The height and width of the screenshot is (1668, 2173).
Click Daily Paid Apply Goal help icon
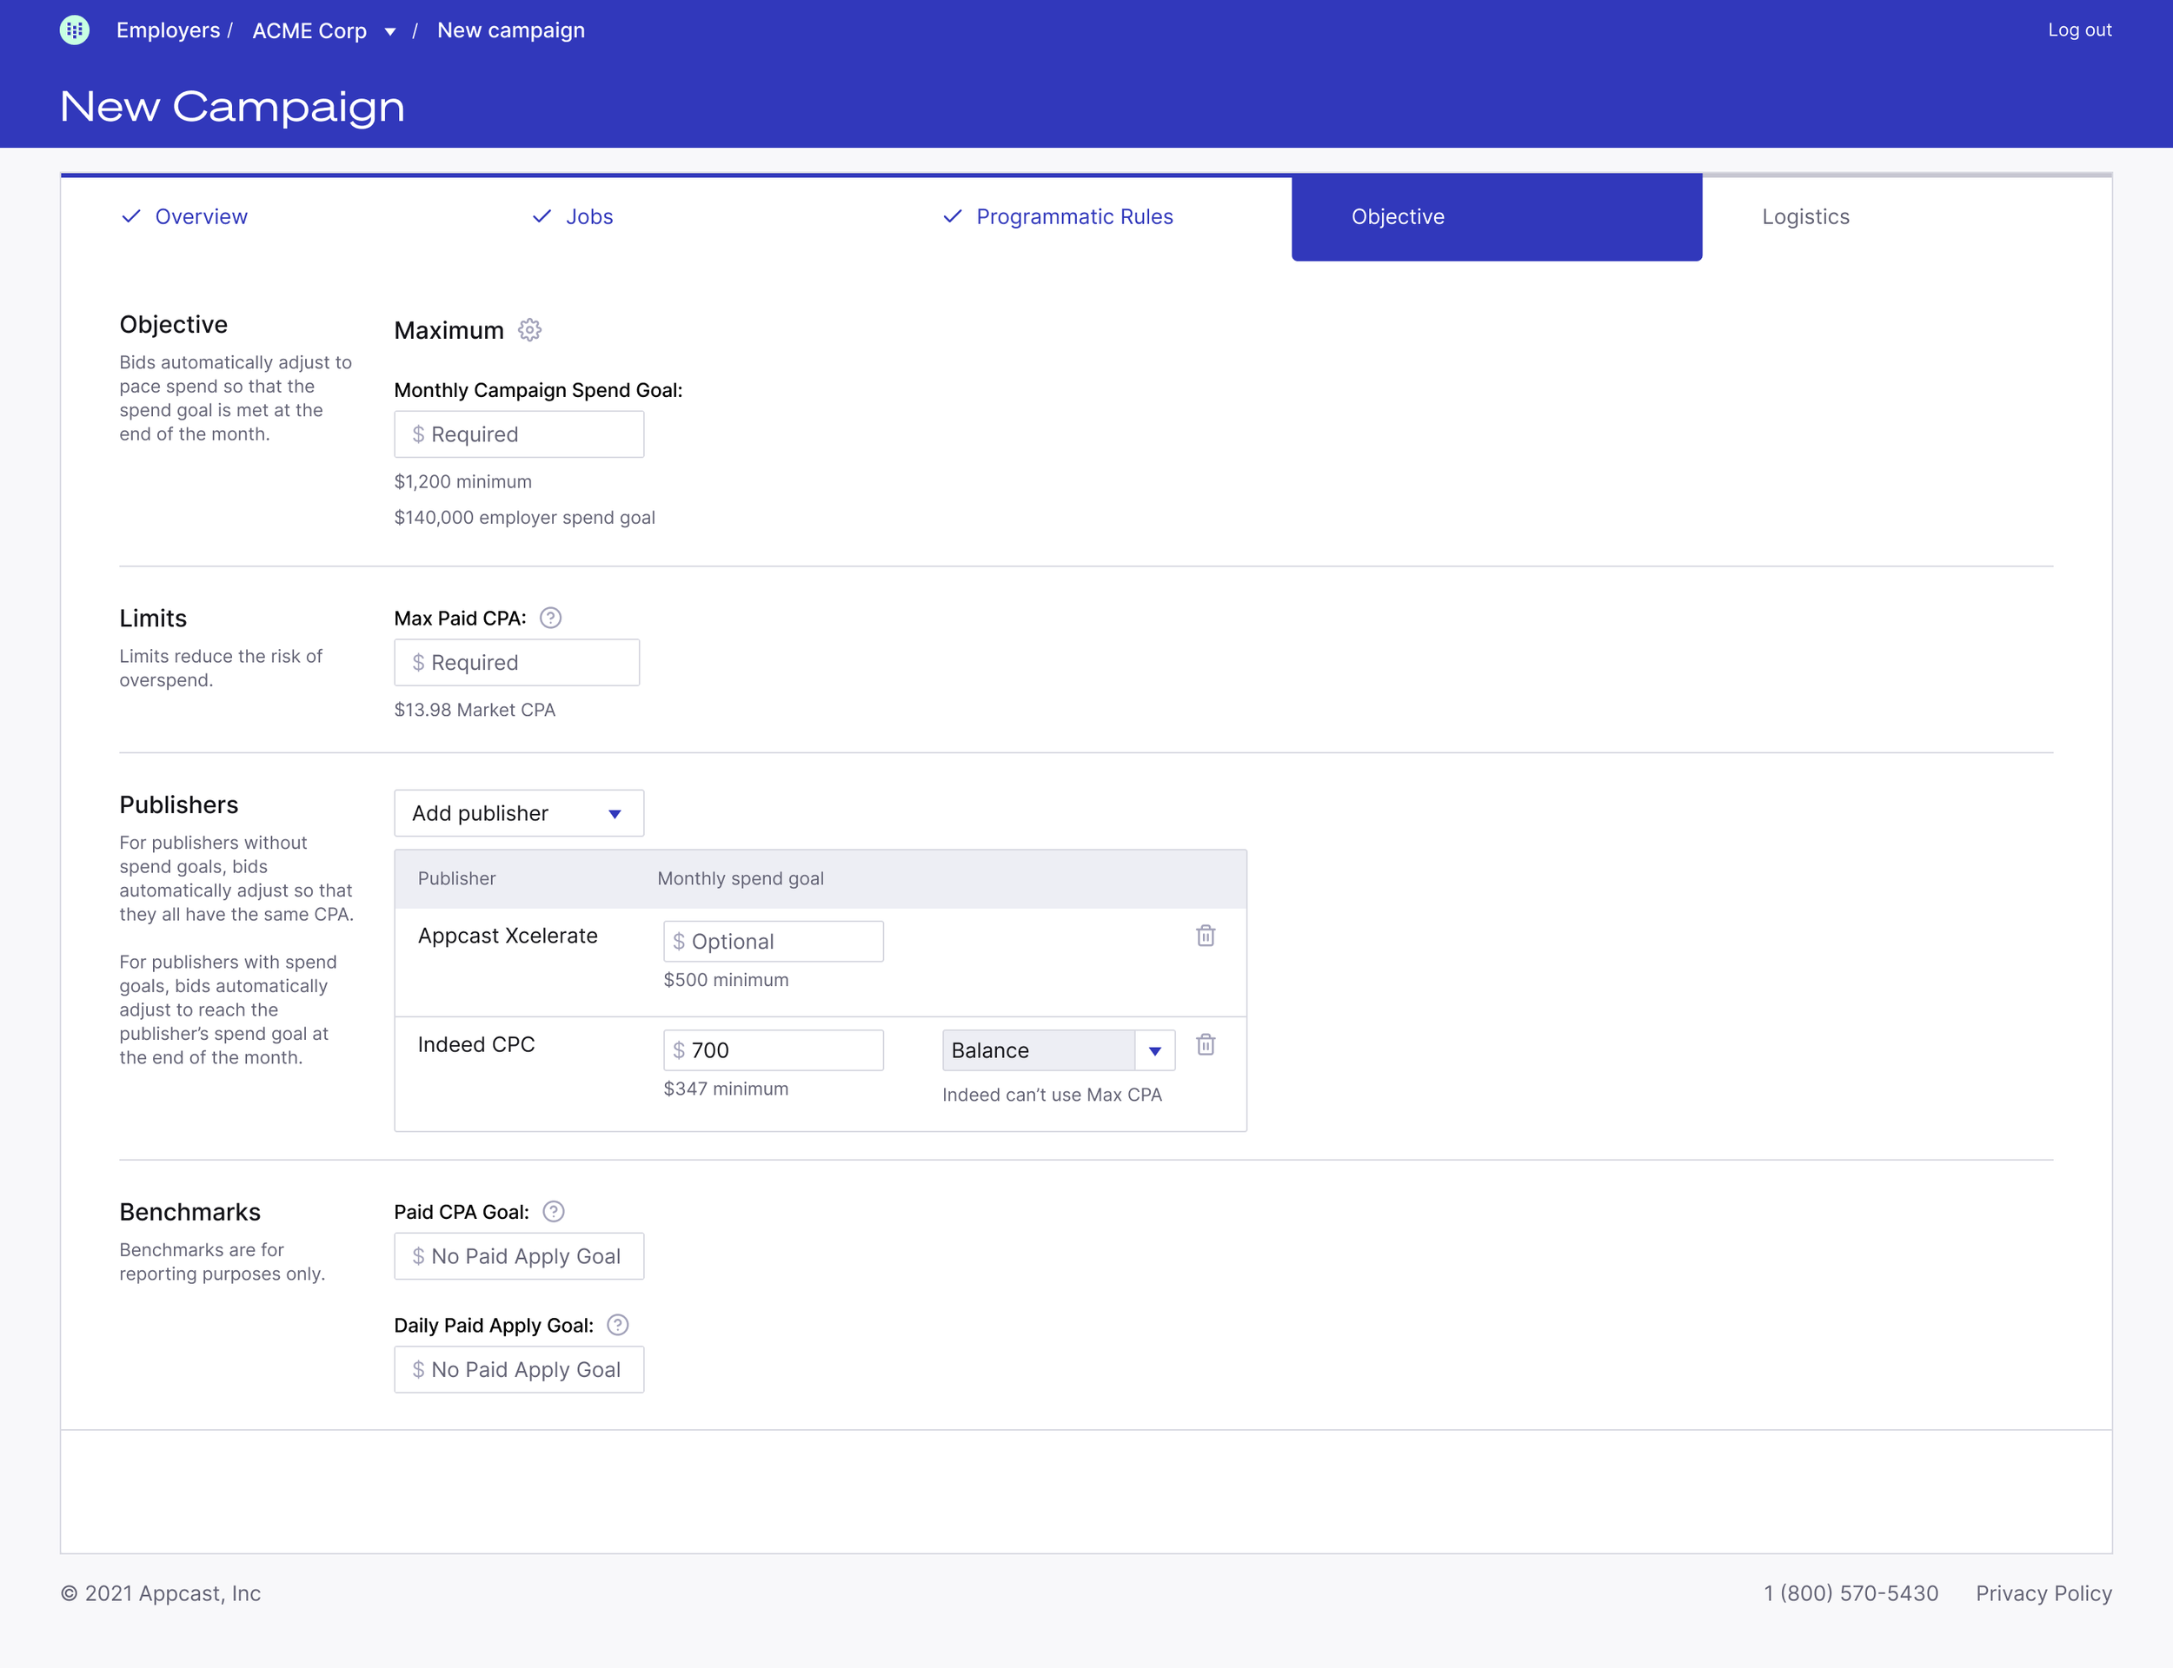pyautogui.click(x=617, y=1325)
